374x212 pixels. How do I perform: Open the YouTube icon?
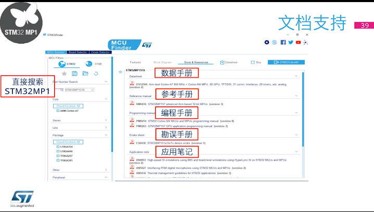coord(298,43)
